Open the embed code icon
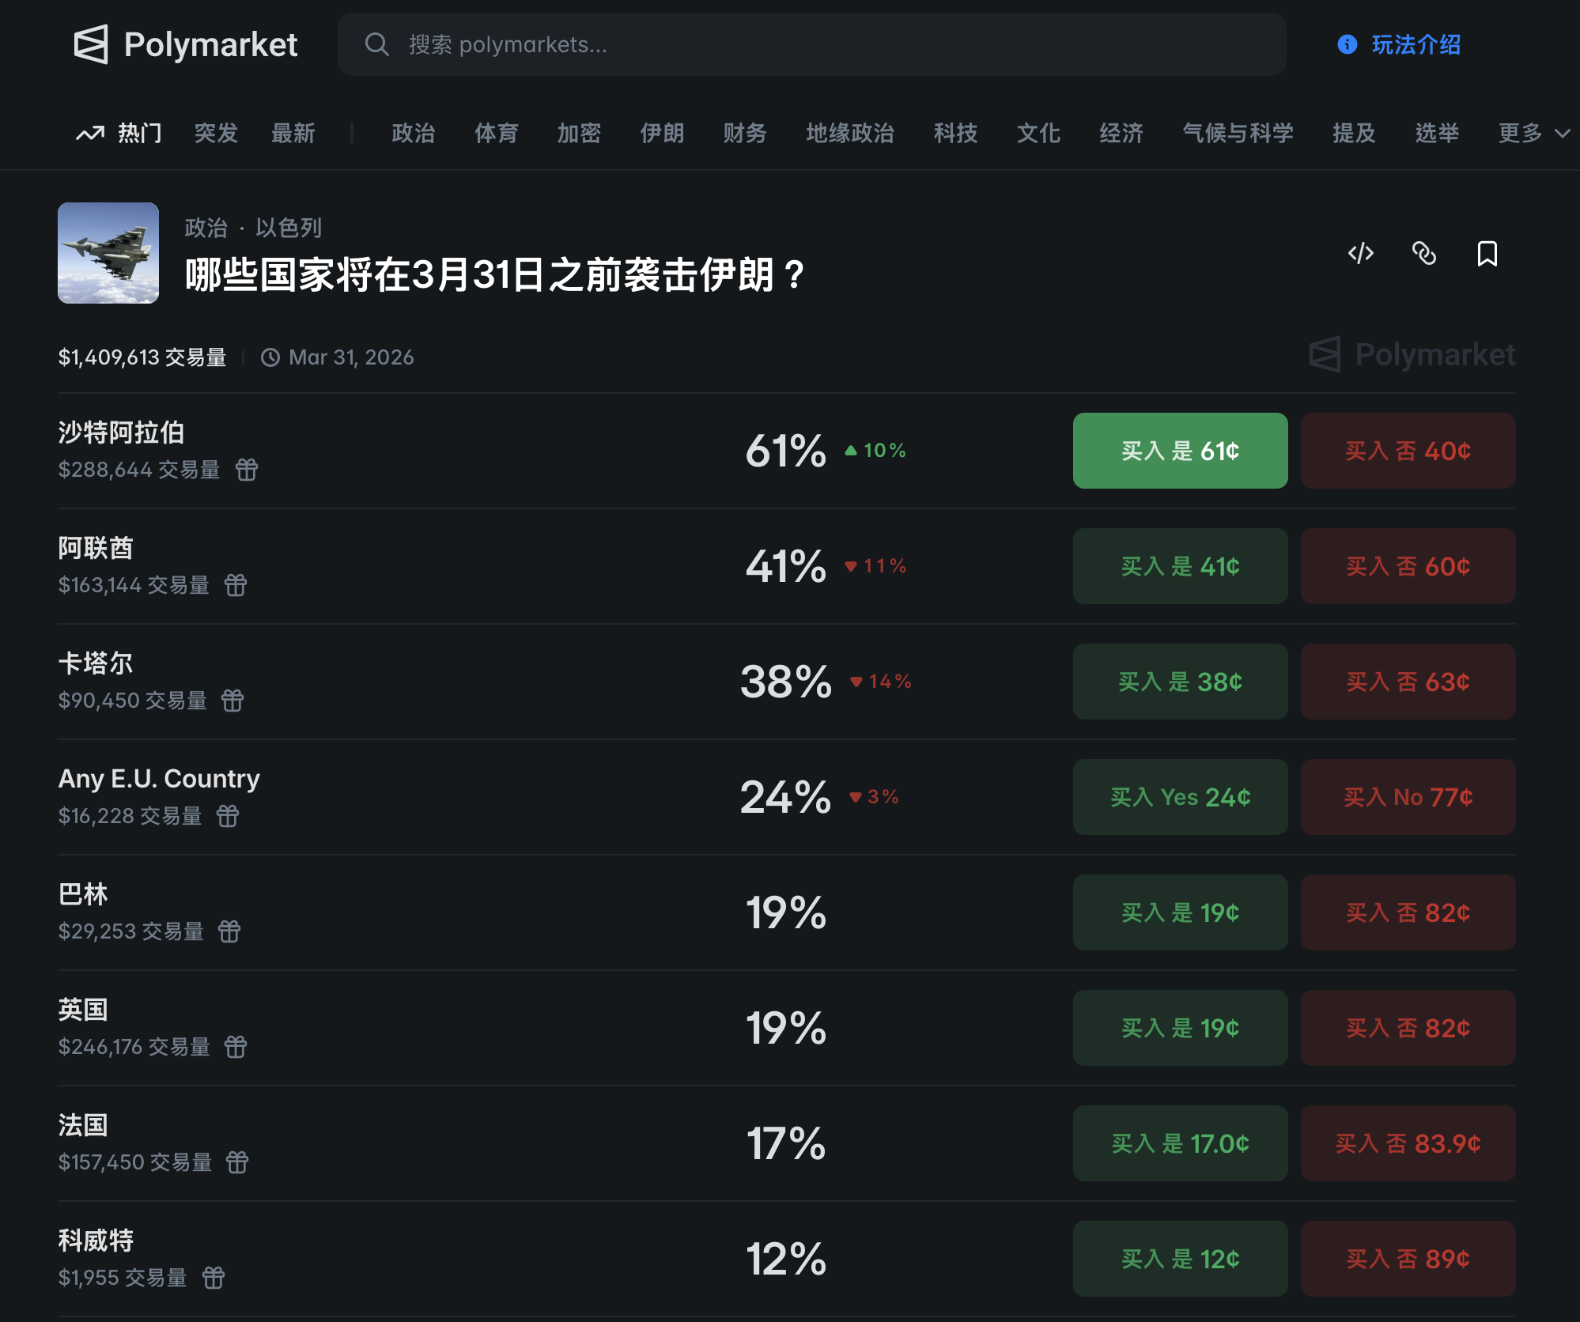The image size is (1580, 1322). 1360,254
